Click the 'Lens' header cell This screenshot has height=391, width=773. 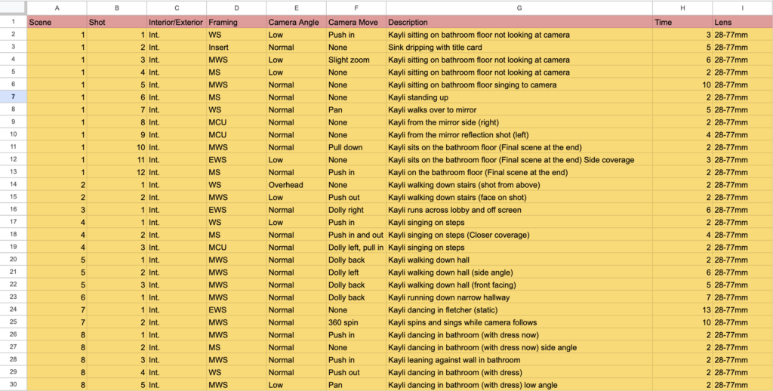click(x=742, y=23)
